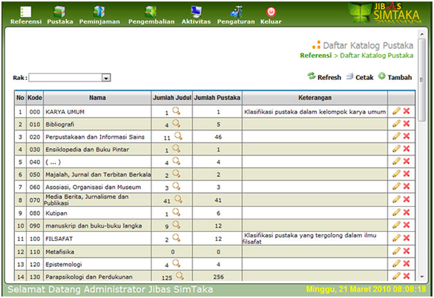This screenshot has height=298, width=434.
Task: Click the scrollbar down arrow
Action: click(x=422, y=277)
